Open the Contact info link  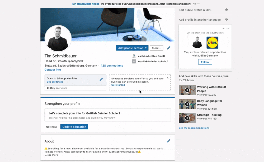[x=53, y=70]
